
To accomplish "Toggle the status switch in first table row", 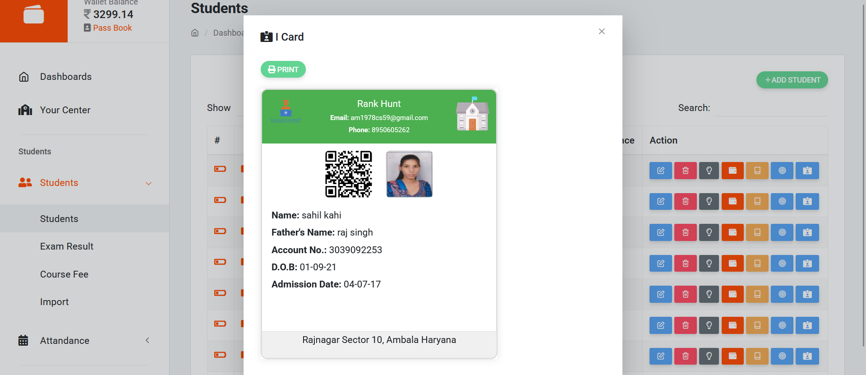I will 220,169.
